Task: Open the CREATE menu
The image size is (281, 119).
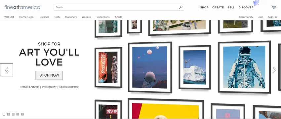Action: pos(218,7)
